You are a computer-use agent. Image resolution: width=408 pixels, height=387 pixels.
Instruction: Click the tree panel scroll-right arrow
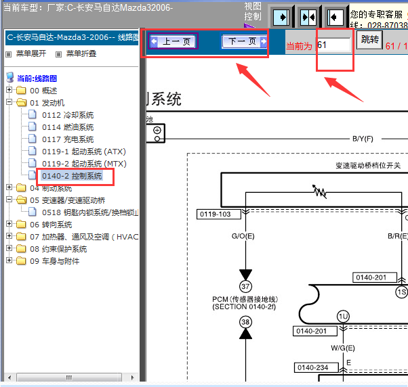[133, 378]
